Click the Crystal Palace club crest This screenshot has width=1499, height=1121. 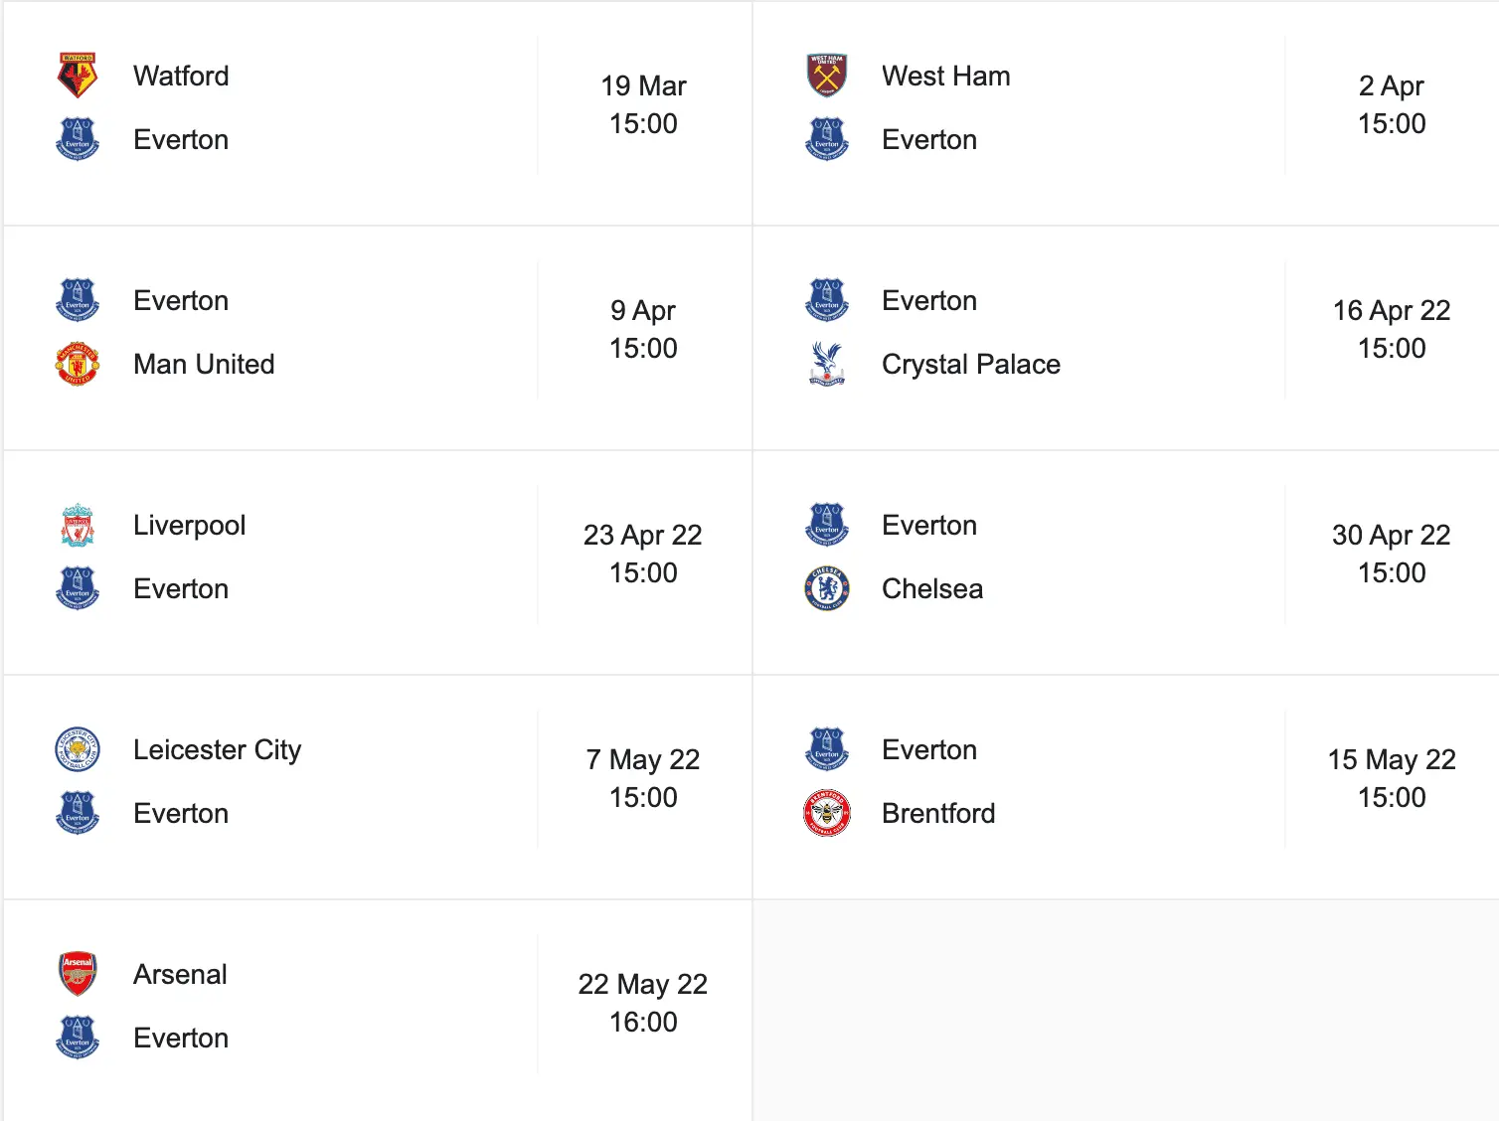[826, 364]
